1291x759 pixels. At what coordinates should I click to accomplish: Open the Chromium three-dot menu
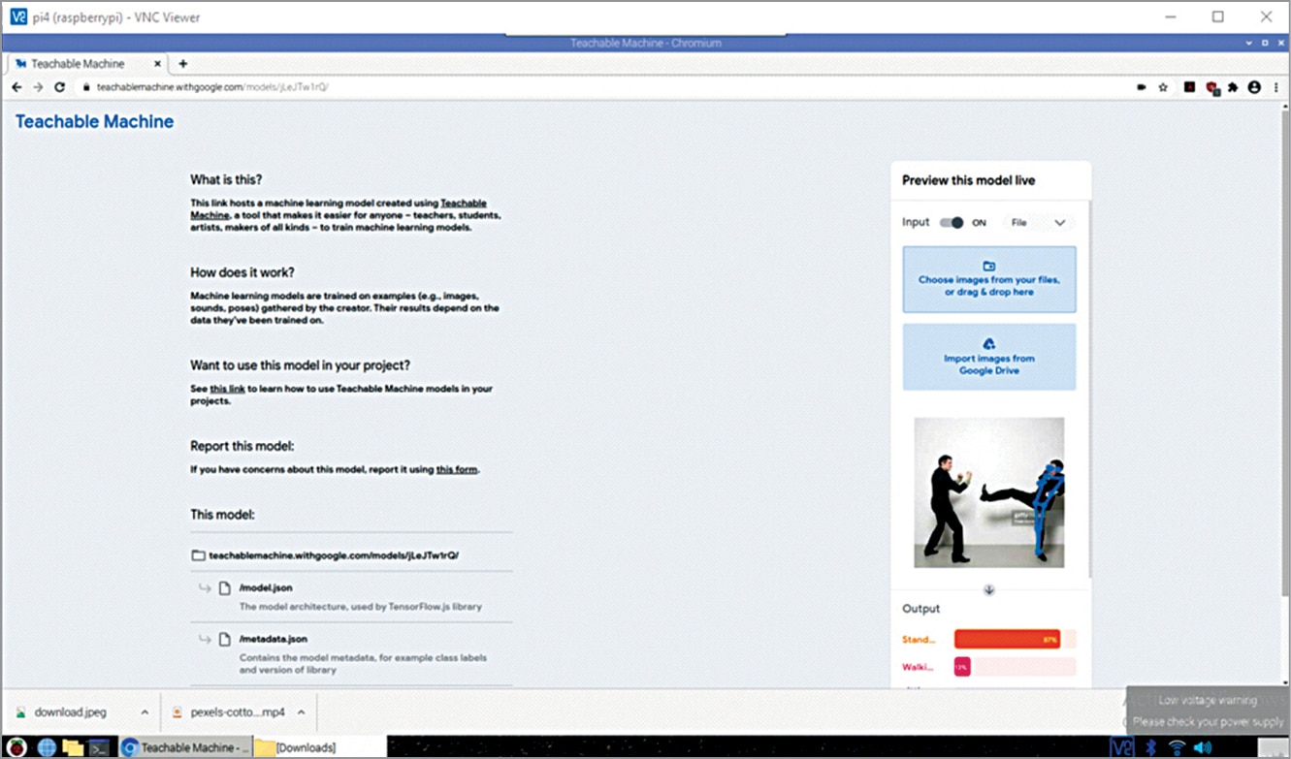[1275, 87]
